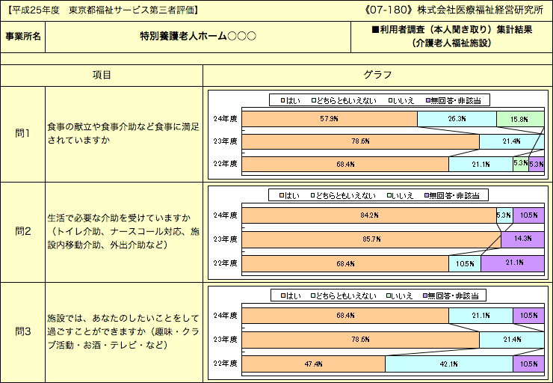The image size is (553, 383).
Task: Select the 21.1% purple segment in 問2 22年度
Action: click(513, 264)
